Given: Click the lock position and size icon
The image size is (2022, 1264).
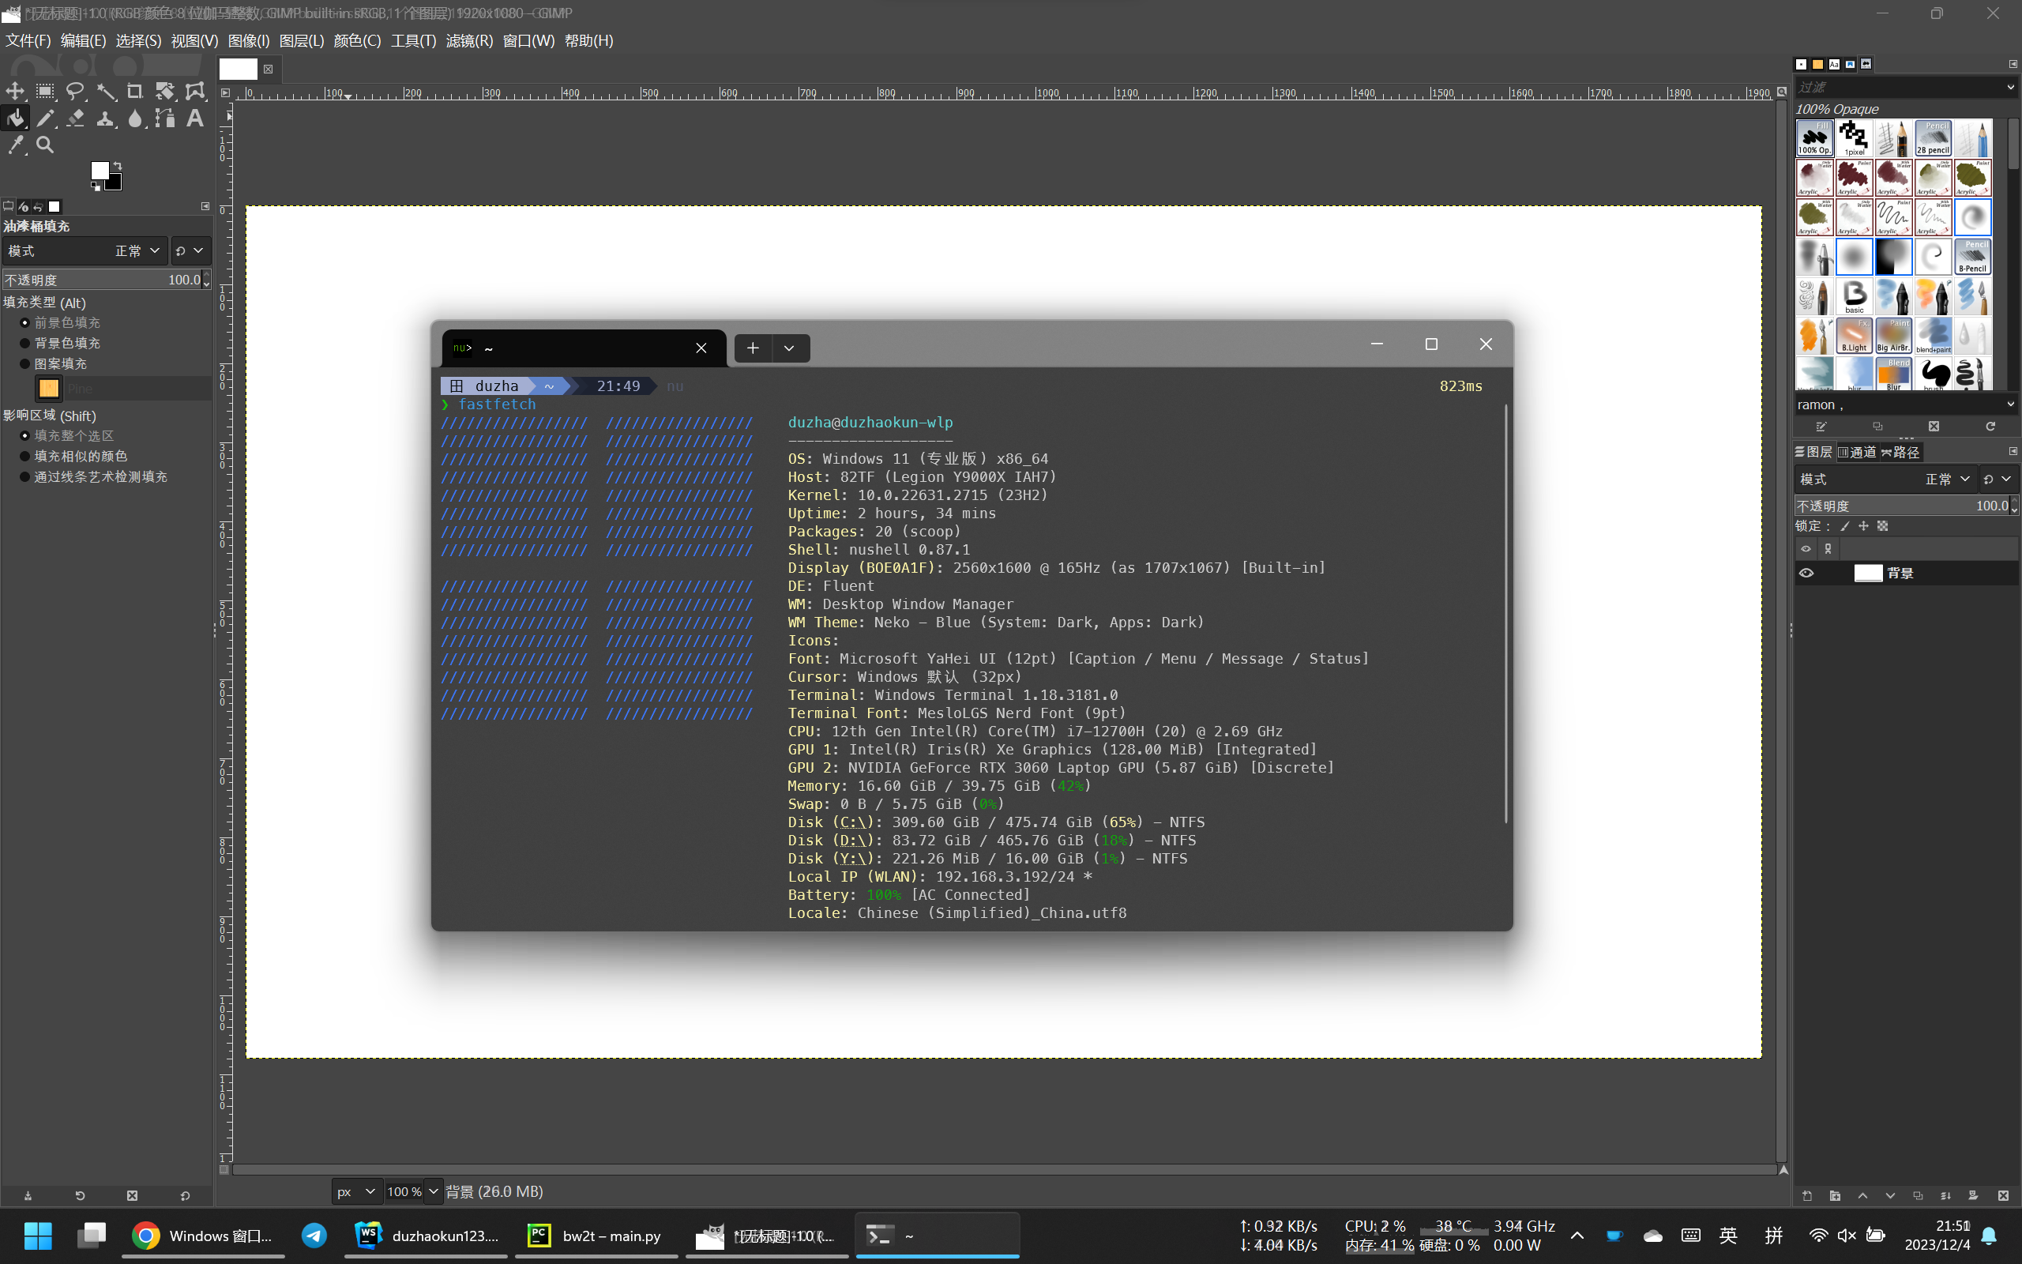Looking at the screenshot, I should [x=1863, y=526].
